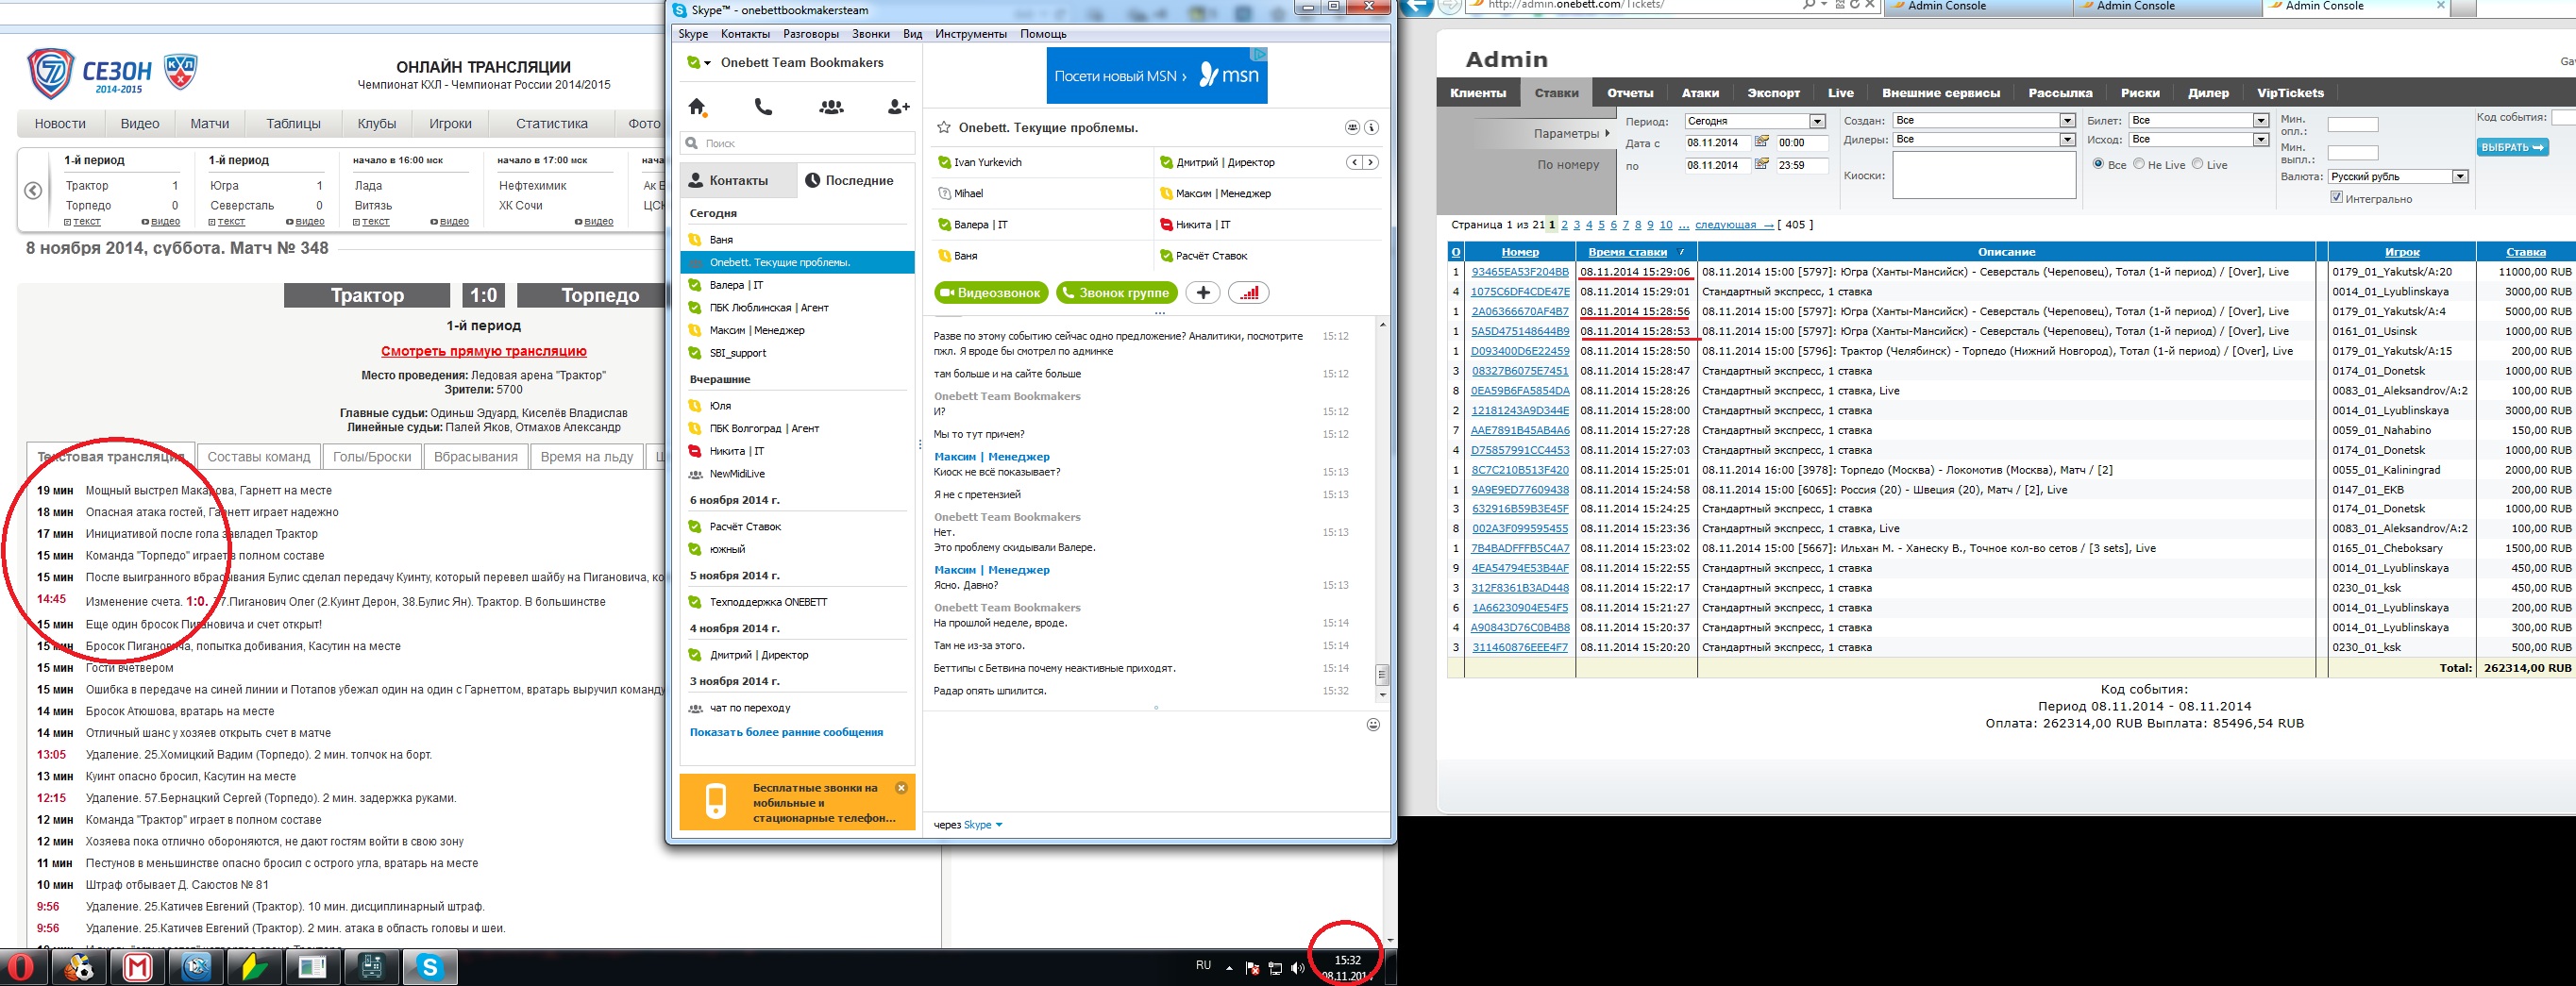Switch to Skype via the taskbar
This screenshot has height=986, width=2576.
(430, 967)
